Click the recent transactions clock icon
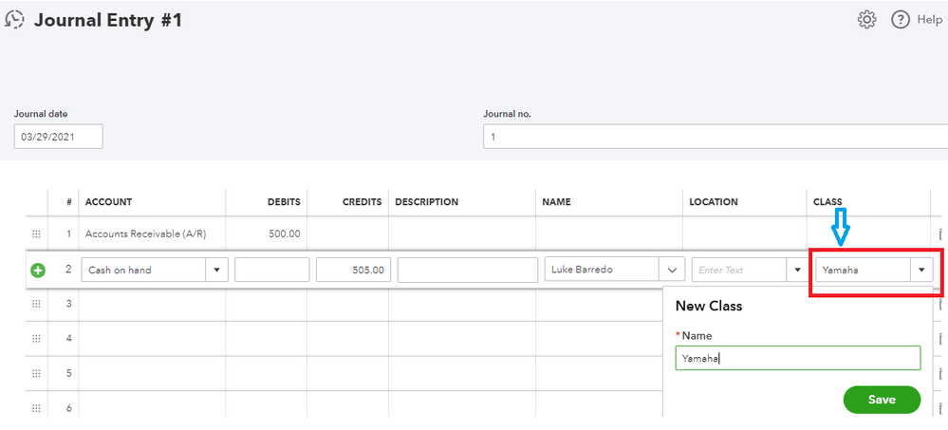Image resolution: width=948 pixels, height=430 pixels. (x=14, y=19)
